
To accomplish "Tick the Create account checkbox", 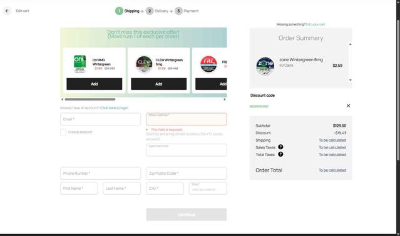I will pos(63,132).
